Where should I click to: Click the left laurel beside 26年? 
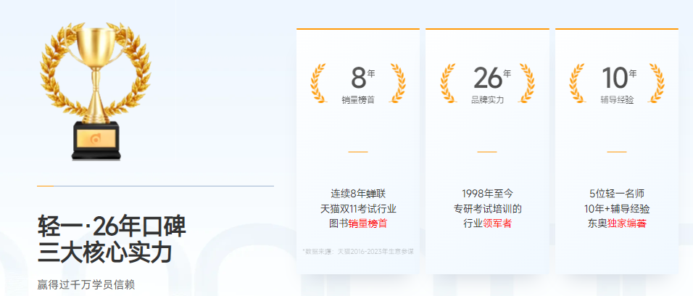[x=448, y=81]
